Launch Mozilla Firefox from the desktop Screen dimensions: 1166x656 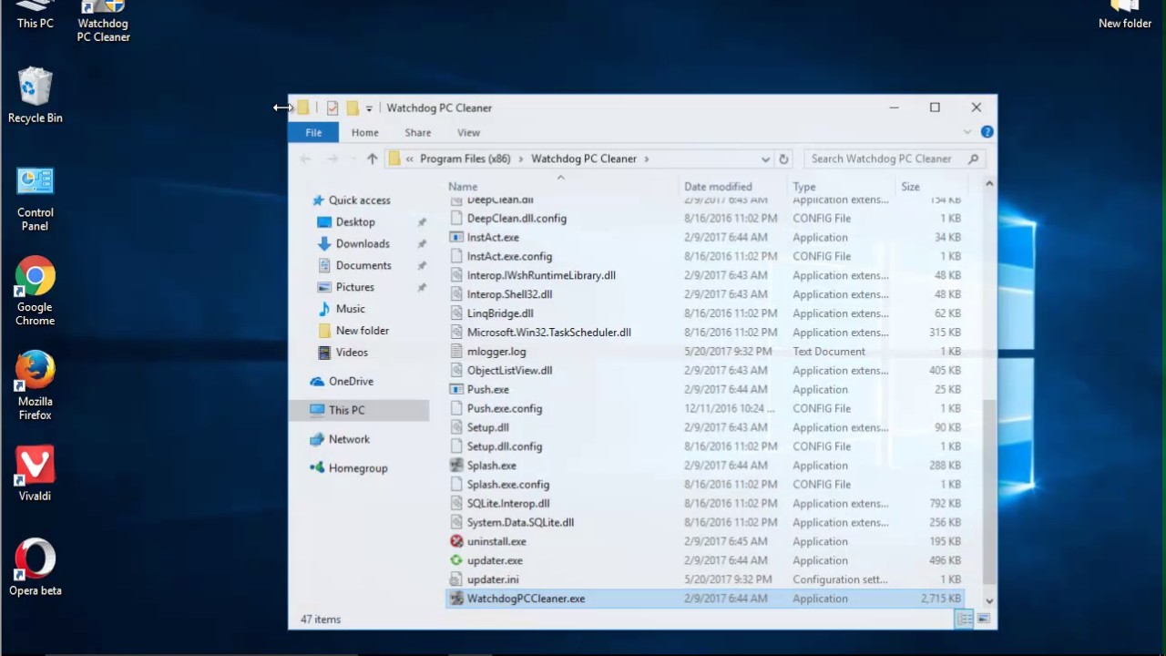point(35,385)
